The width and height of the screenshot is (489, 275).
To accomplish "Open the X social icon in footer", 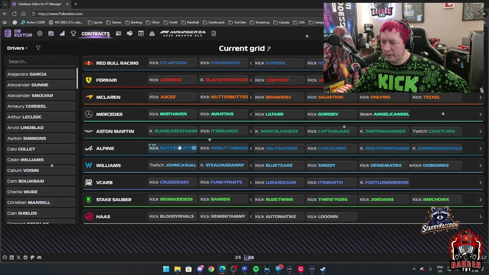I will [x=18, y=257].
